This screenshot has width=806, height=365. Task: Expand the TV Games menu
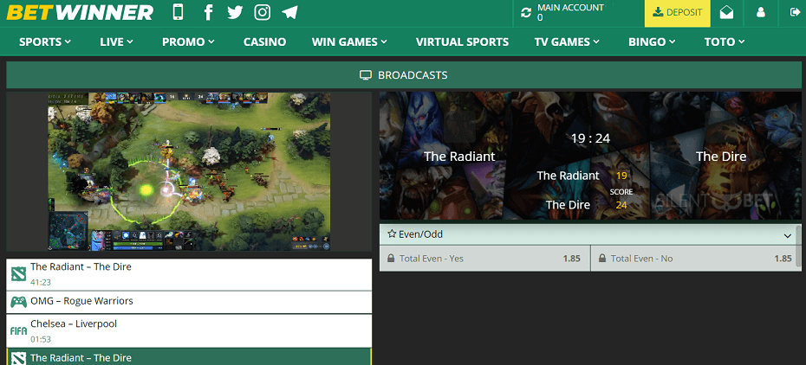tap(567, 42)
